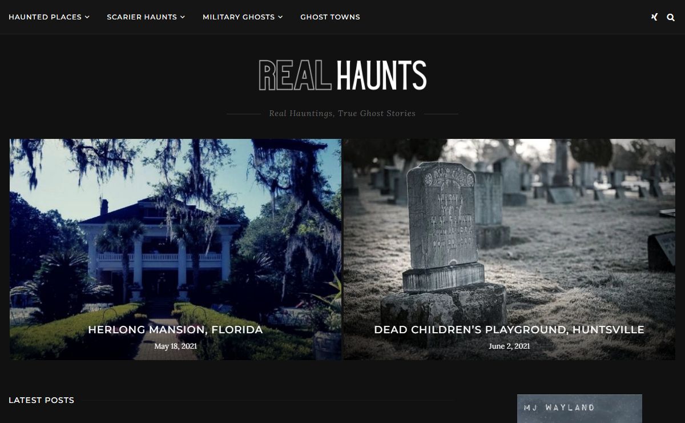Click the Latest Posts heading
This screenshot has width=685, height=423.
coord(41,400)
